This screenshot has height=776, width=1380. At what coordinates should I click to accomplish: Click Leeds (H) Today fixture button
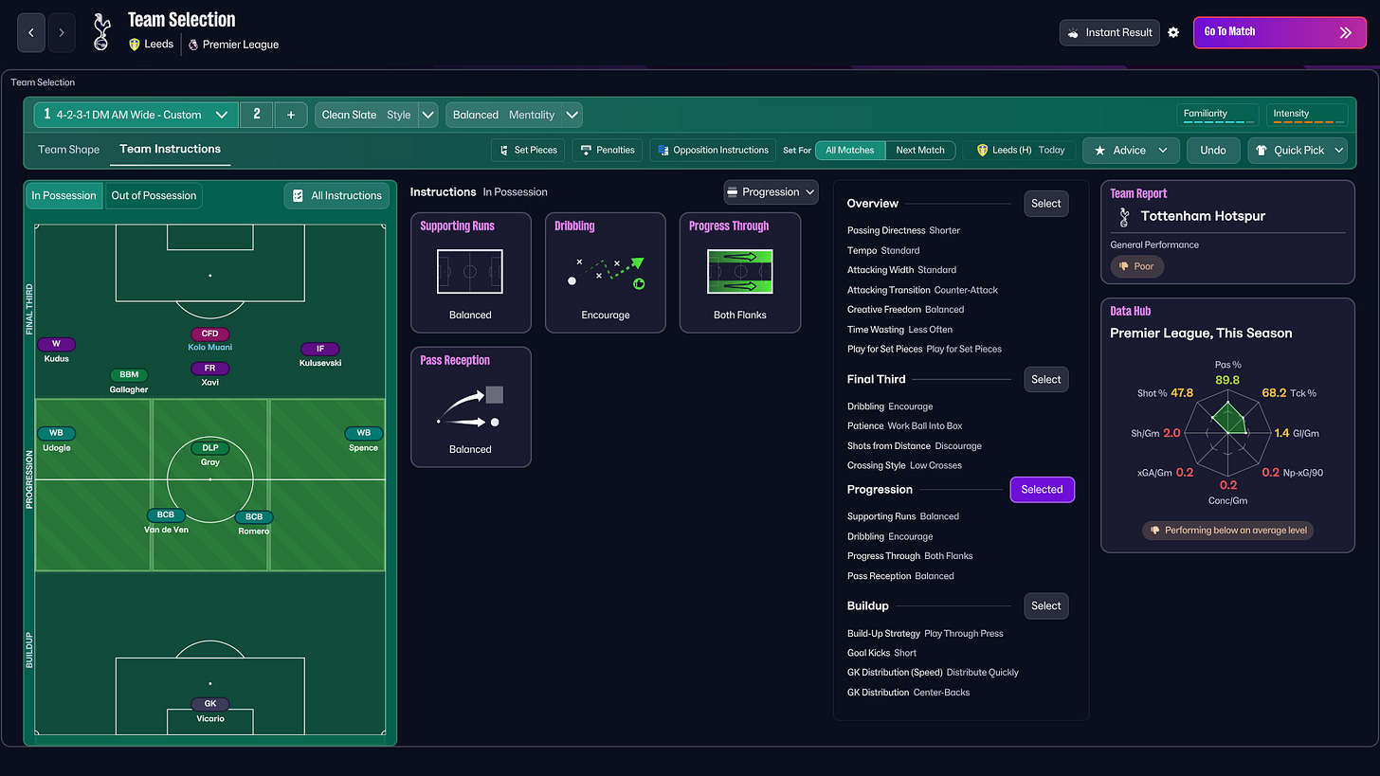click(x=1020, y=150)
